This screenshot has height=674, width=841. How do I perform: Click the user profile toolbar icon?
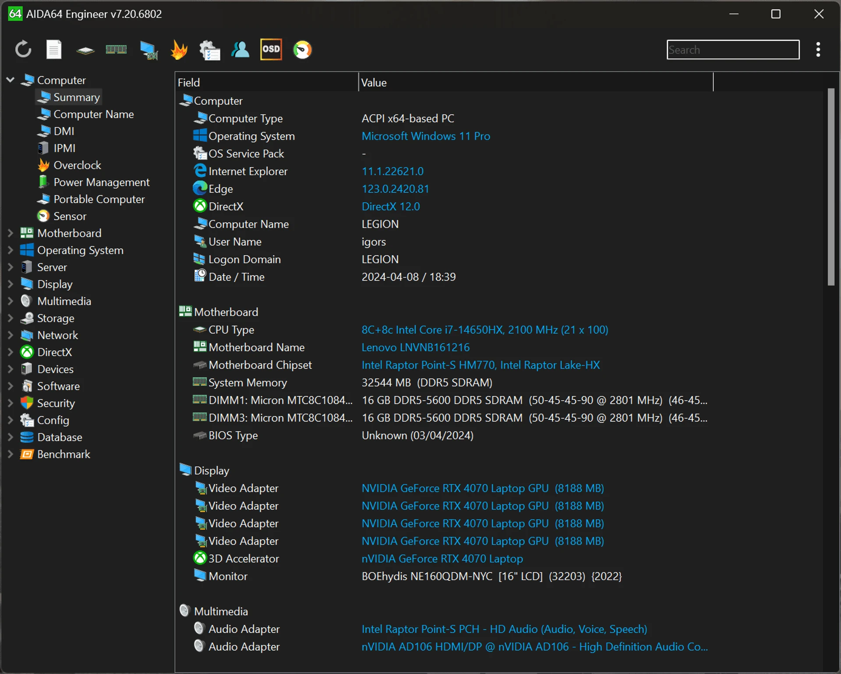tap(240, 49)
